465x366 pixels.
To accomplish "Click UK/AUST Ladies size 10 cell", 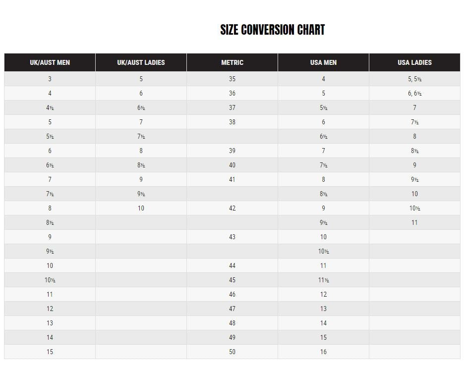I will [x=141, y=208].
